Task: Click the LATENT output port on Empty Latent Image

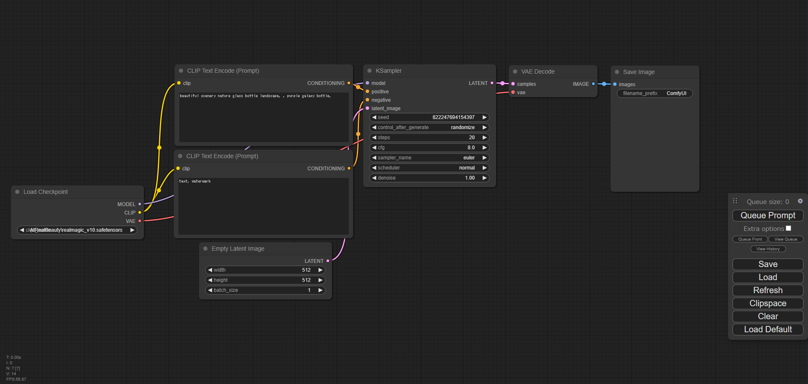Action: tap(328, 261)
